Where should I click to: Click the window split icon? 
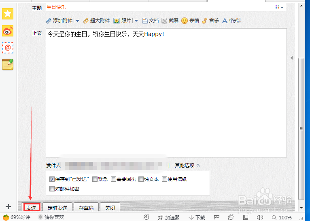[x=246, y=217]
